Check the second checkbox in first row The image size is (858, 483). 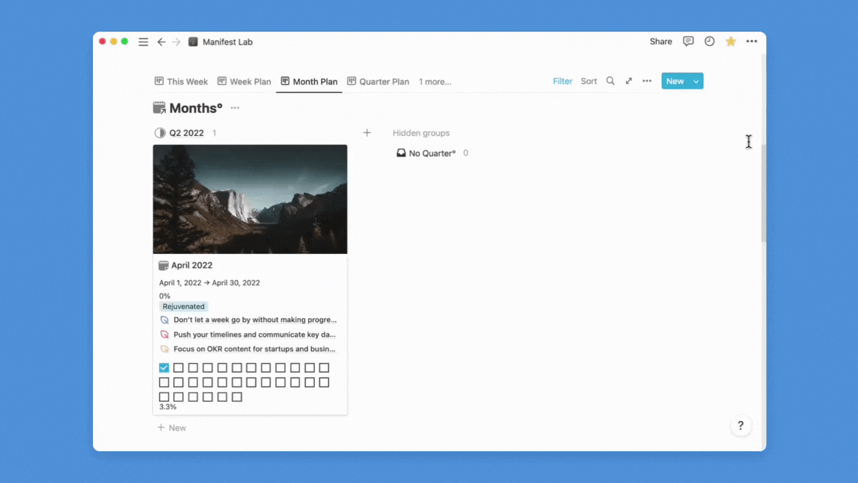point(178,368)
